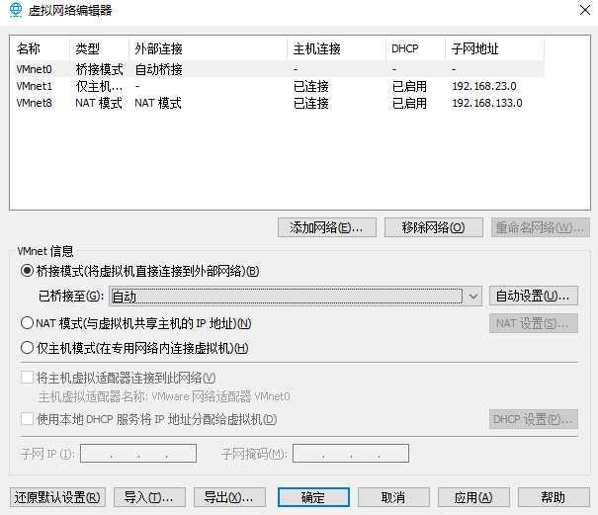The height and width of the screenshot is (515, 598).
Task: Click the 导入(T)... button
Action: coord(149,497)
